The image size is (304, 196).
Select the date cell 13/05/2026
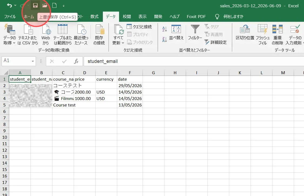click(x=130, y=105)
